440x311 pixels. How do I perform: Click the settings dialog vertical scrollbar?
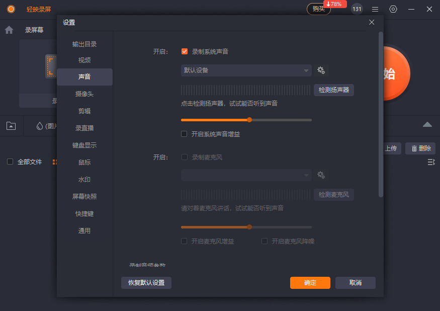pyautogui.click(x=381, y=115)
